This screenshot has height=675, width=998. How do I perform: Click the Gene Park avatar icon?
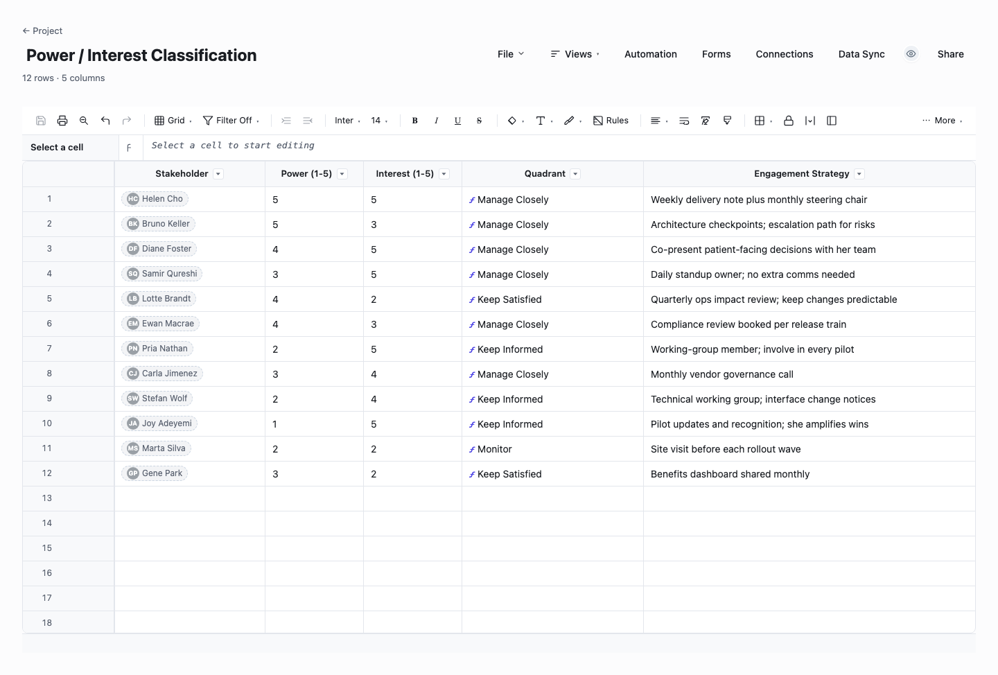tap(133, 473)
